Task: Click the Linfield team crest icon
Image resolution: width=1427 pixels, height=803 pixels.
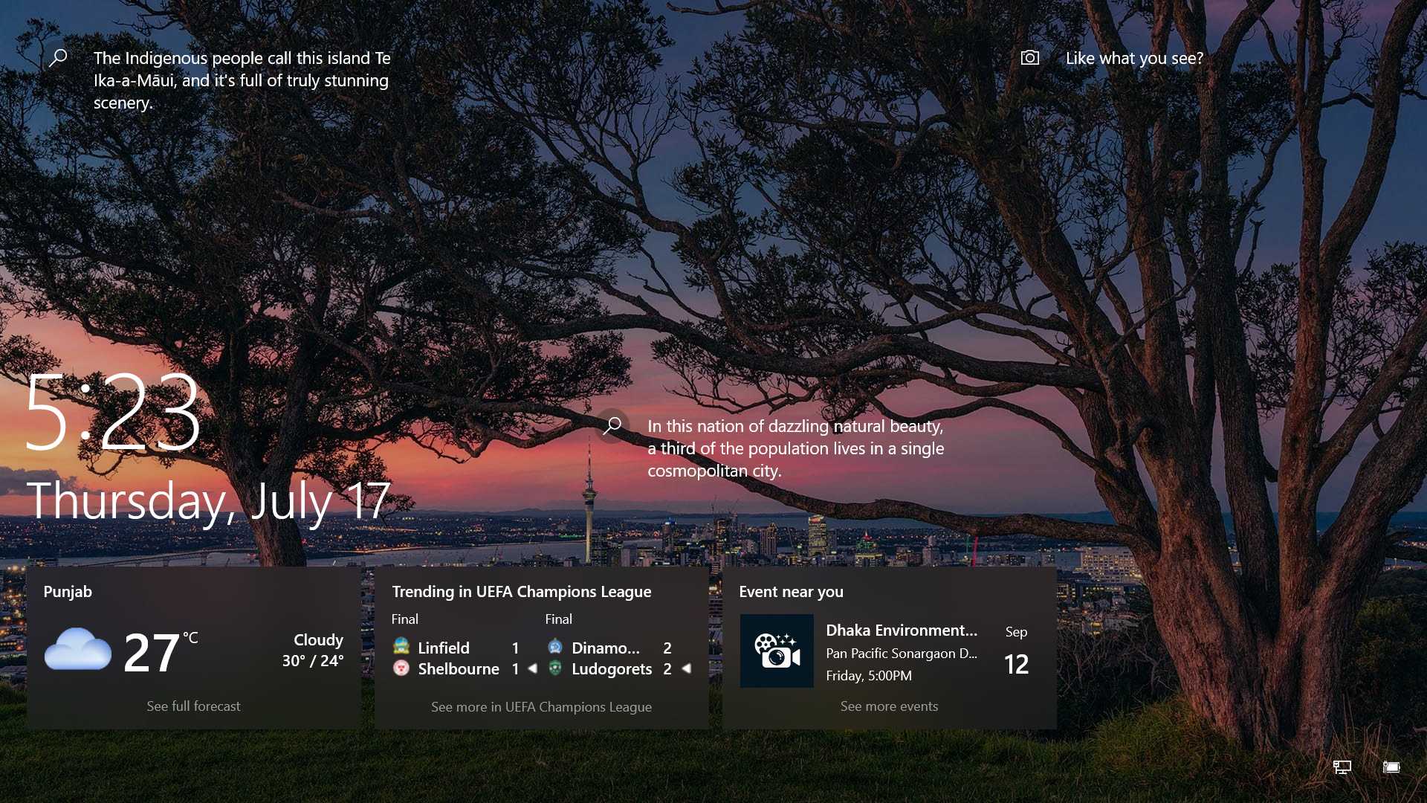Action: (x=401, y=646)
